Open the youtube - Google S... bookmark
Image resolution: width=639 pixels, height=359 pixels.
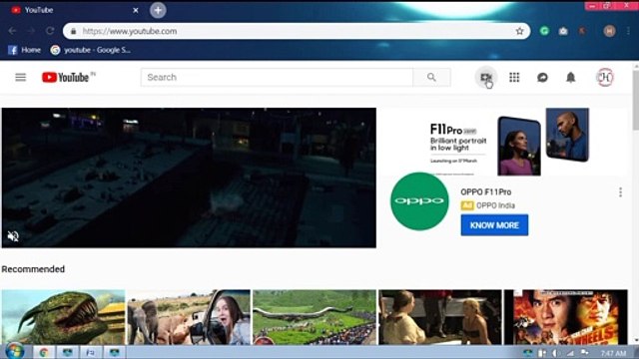pyautogui.click(x=91, y=50)
